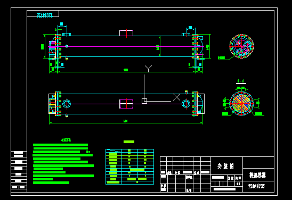Pick the right circular nozzle in the lower view
Image resolution: width=292 pixels, height=200 pixels.
click(185, 104)
